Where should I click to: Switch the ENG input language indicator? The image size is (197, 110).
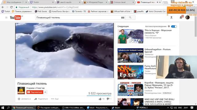180,108
